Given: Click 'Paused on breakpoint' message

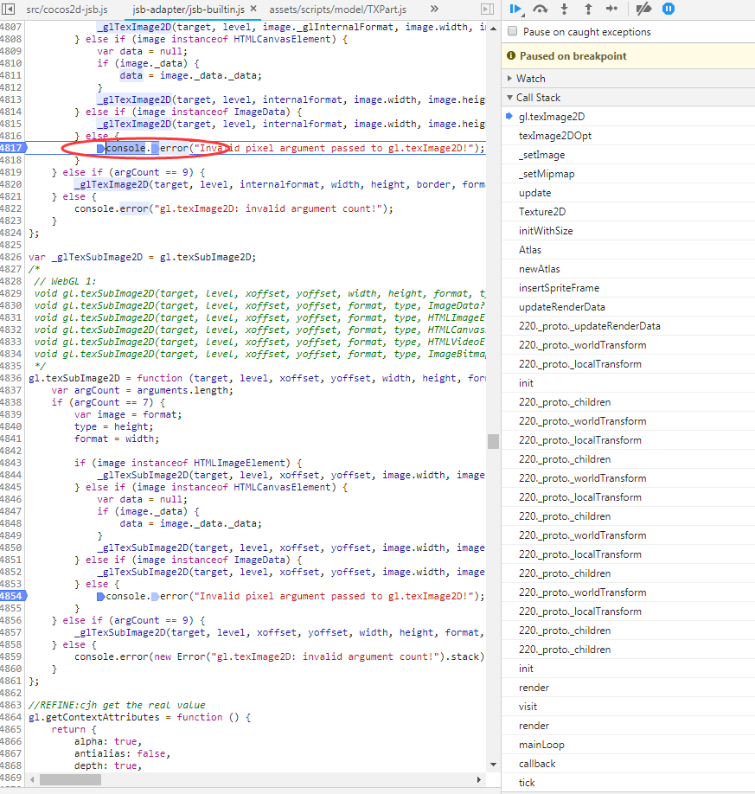Looking at the screenshot, I should [573, 56].
